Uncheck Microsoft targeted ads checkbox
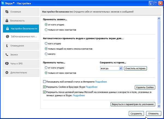 click(x=45, y=92)
